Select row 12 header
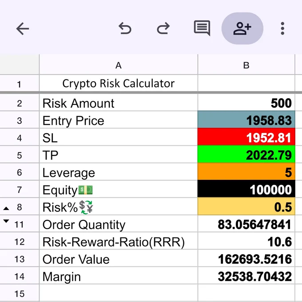 [20, 241]
